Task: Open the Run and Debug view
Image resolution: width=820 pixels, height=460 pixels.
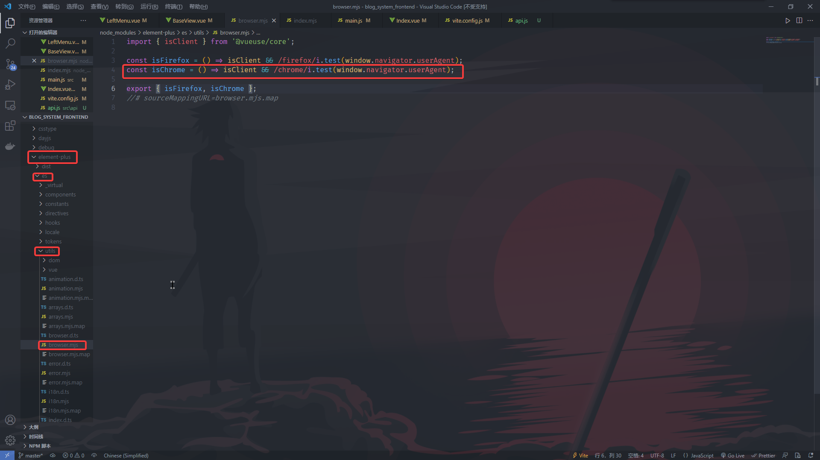Action: (10, 85)
